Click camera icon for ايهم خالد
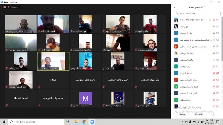The image size is (223, 125). tap(218, 26)
